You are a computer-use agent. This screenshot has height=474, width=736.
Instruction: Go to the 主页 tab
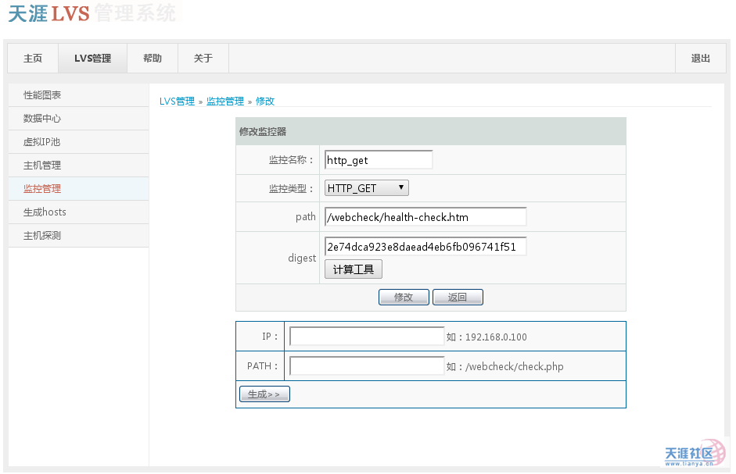[x=33, y=59]
